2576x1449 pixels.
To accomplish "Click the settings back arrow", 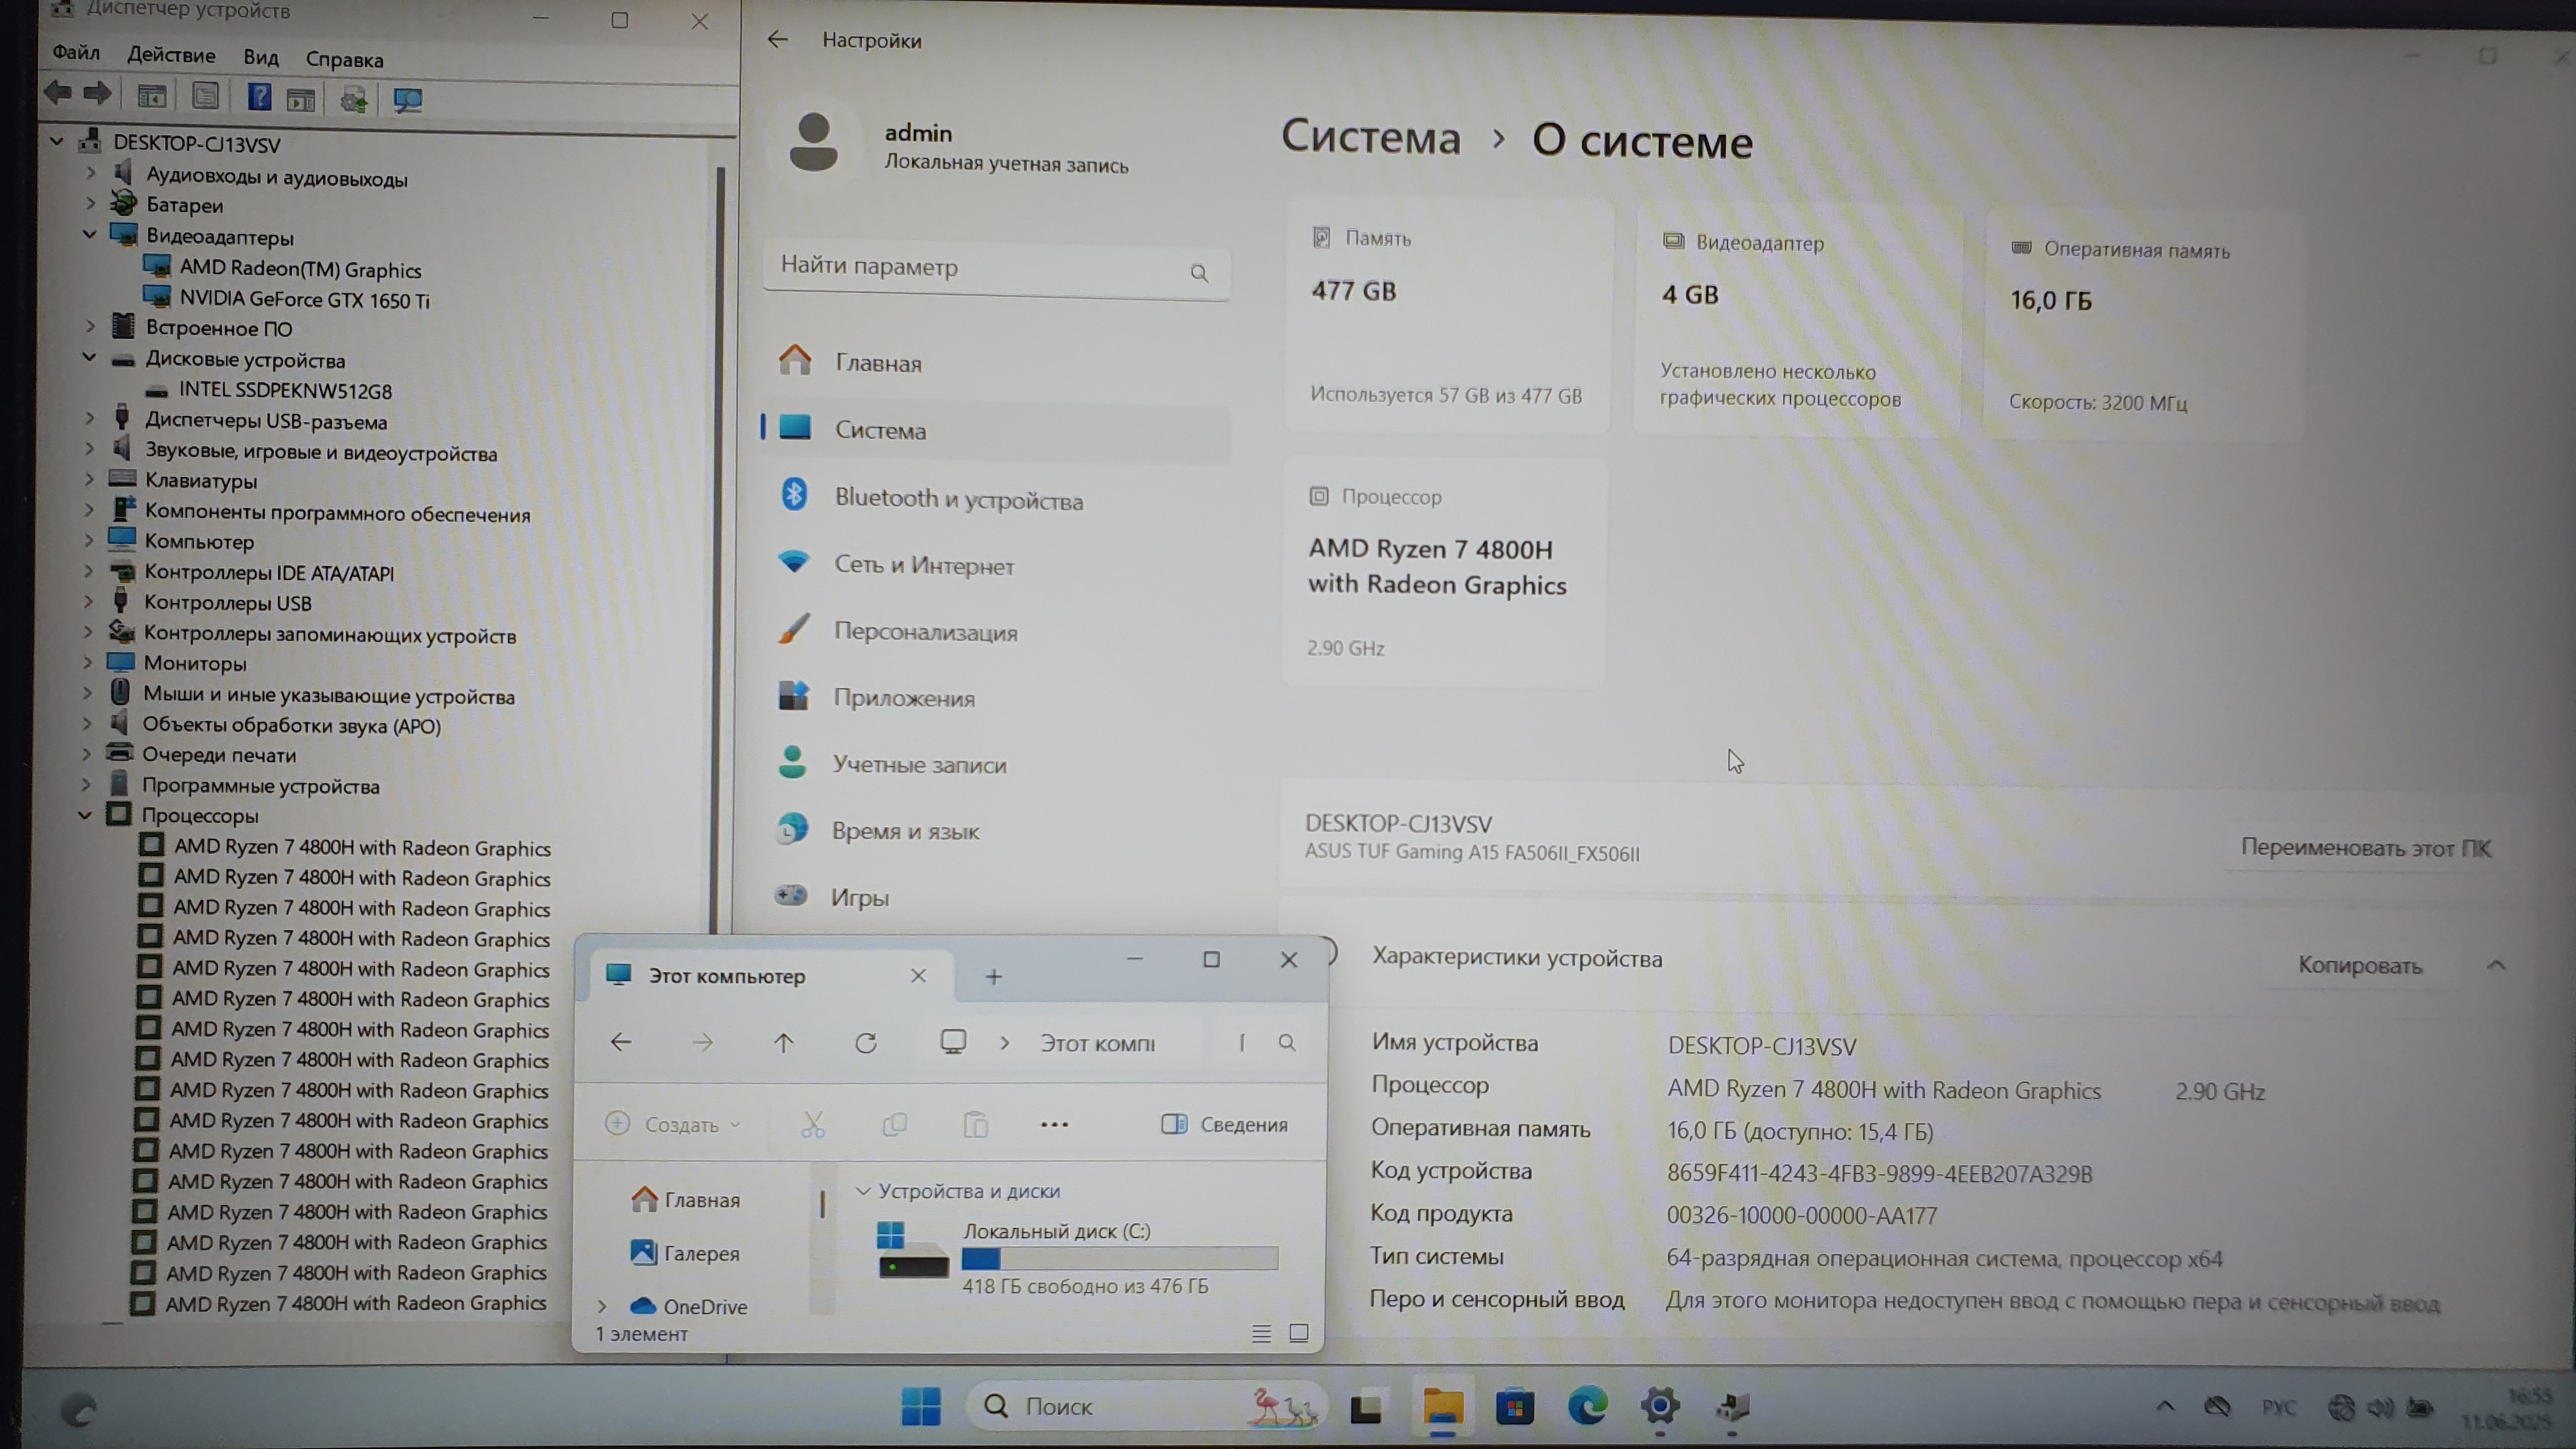I will [x=777, y=40].
